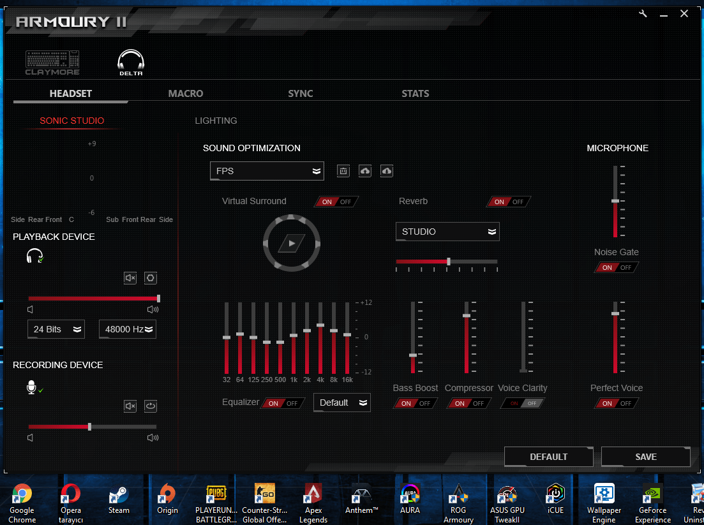Toggle Reverb ON/OFF switch
The height and width of the screenshot is (525, 704).
(508, 202)
